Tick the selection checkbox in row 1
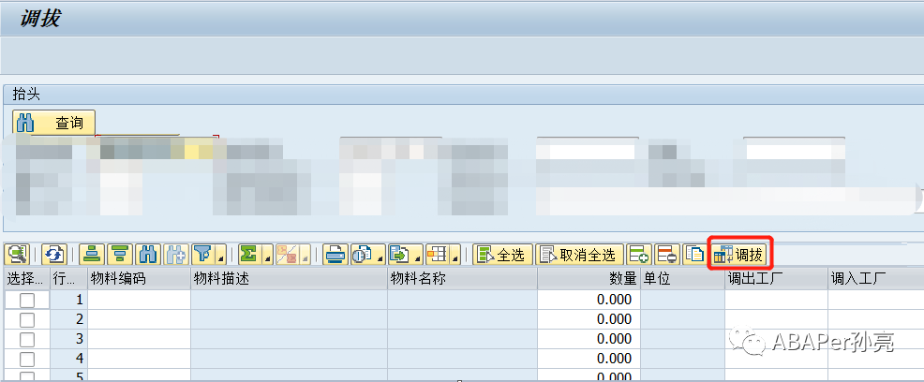 [x=27, y=301]
